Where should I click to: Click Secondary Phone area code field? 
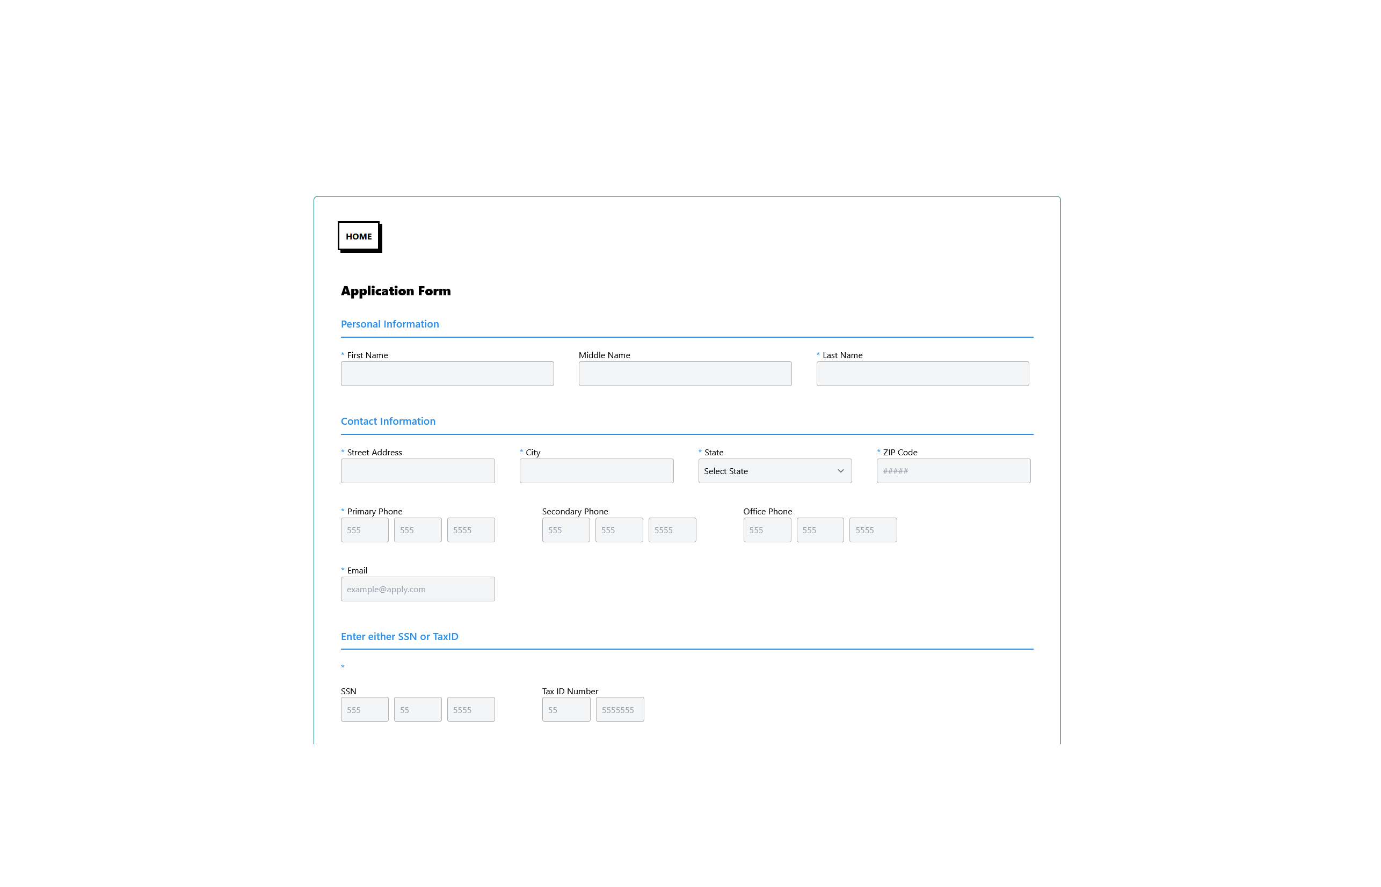coord(565,530)
